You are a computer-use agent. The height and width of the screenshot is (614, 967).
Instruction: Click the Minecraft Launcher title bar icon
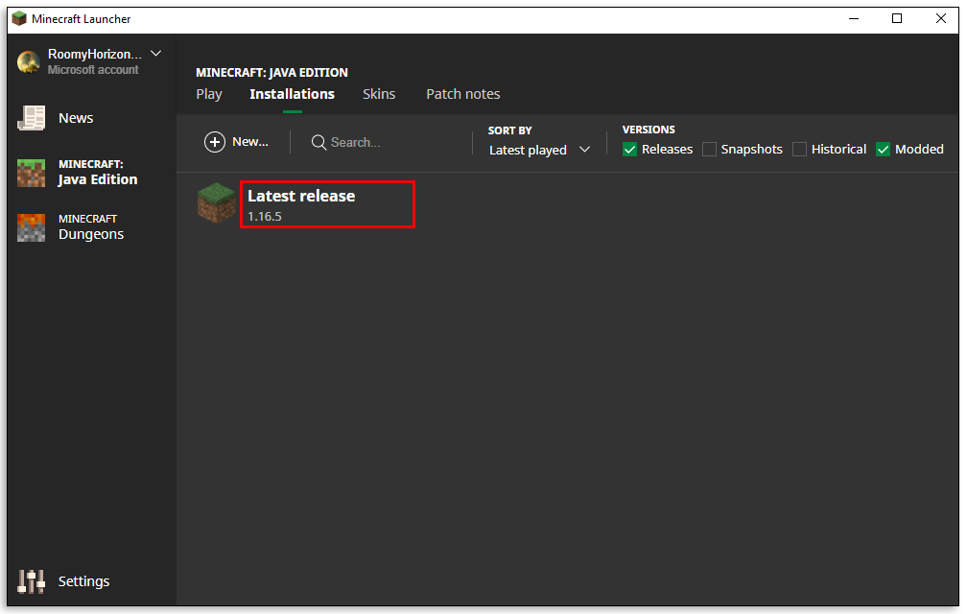[x=20, y=18]
